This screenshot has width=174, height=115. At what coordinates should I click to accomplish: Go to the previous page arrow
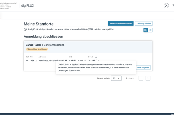tap(141, 78)
